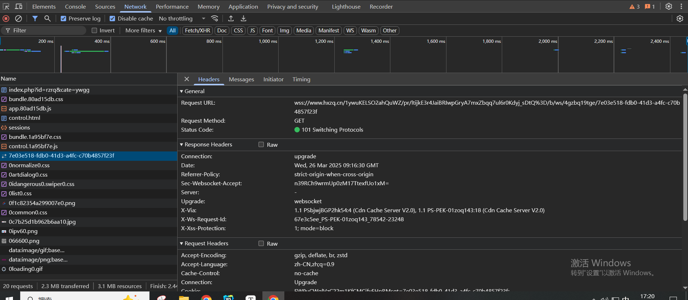Filter requests by WS type
Image resolution: width=688 pixels, height=300 pixels.
point(350,31)
